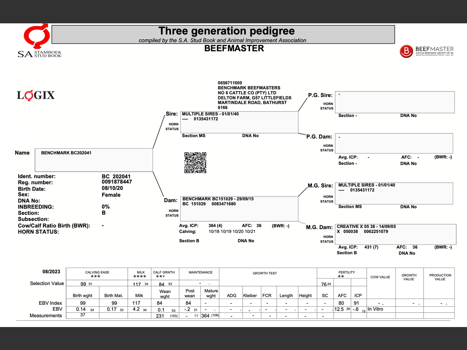Select 'NO 8 CATTLE CO (PTY) LTD'
467x350 pixels.
247,93
